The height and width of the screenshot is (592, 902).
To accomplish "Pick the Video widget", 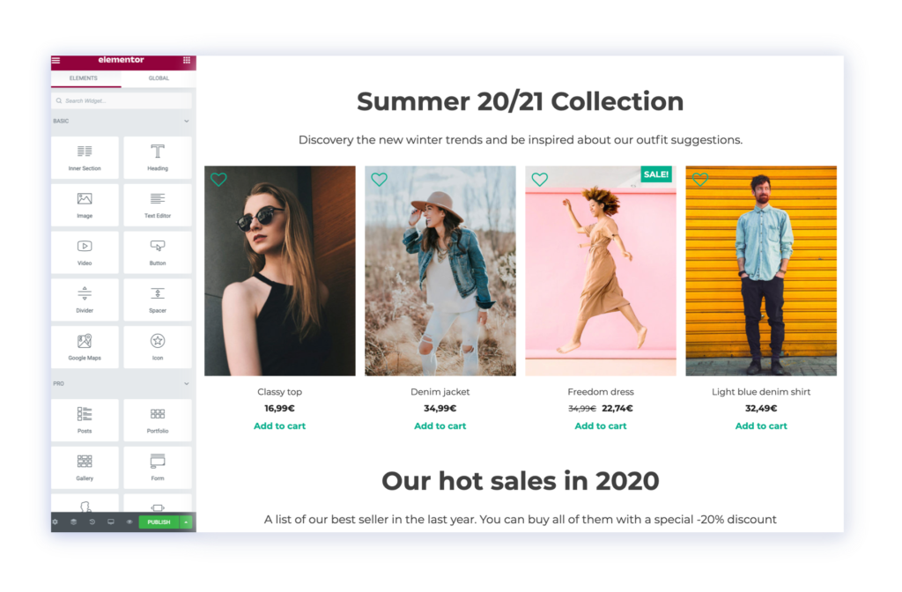I will [x=85, y=253].
